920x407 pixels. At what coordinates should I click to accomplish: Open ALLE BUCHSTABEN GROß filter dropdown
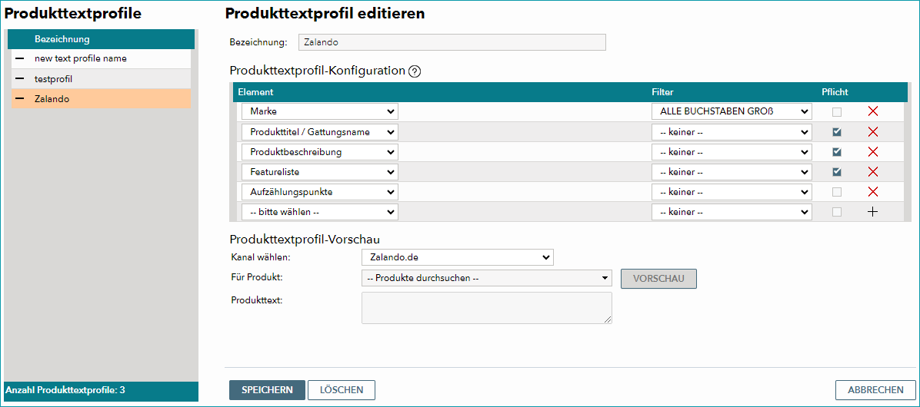coord(732,112)
